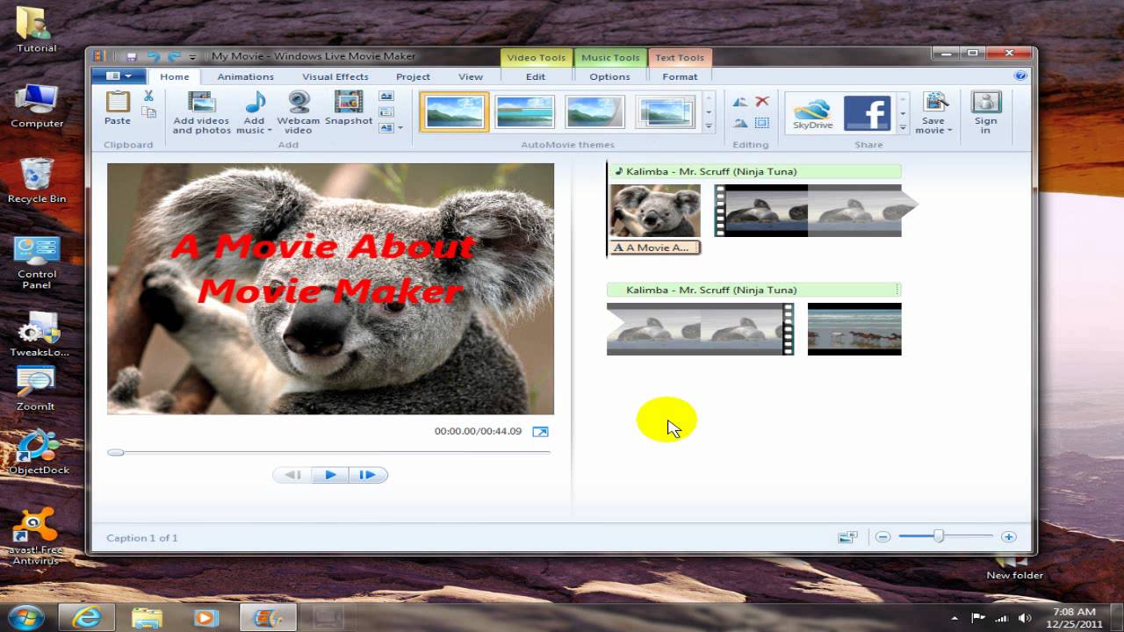1124x632 pixels.
Task: Select the 'A Movie A...' caption item
Action: click(x=655, y=248)
